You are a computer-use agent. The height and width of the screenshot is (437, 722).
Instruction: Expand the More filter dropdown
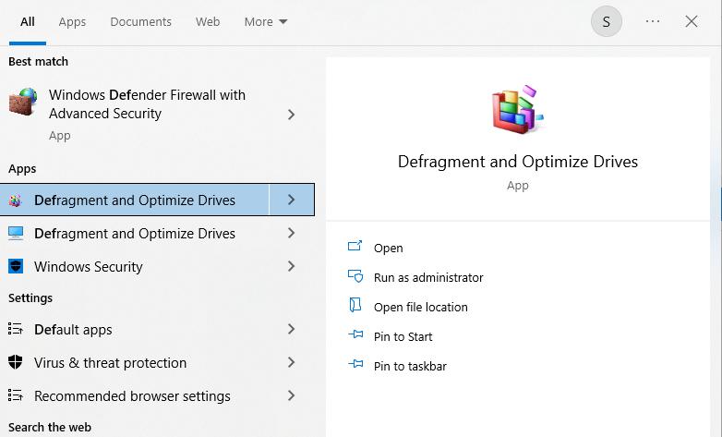coord(266,21)
